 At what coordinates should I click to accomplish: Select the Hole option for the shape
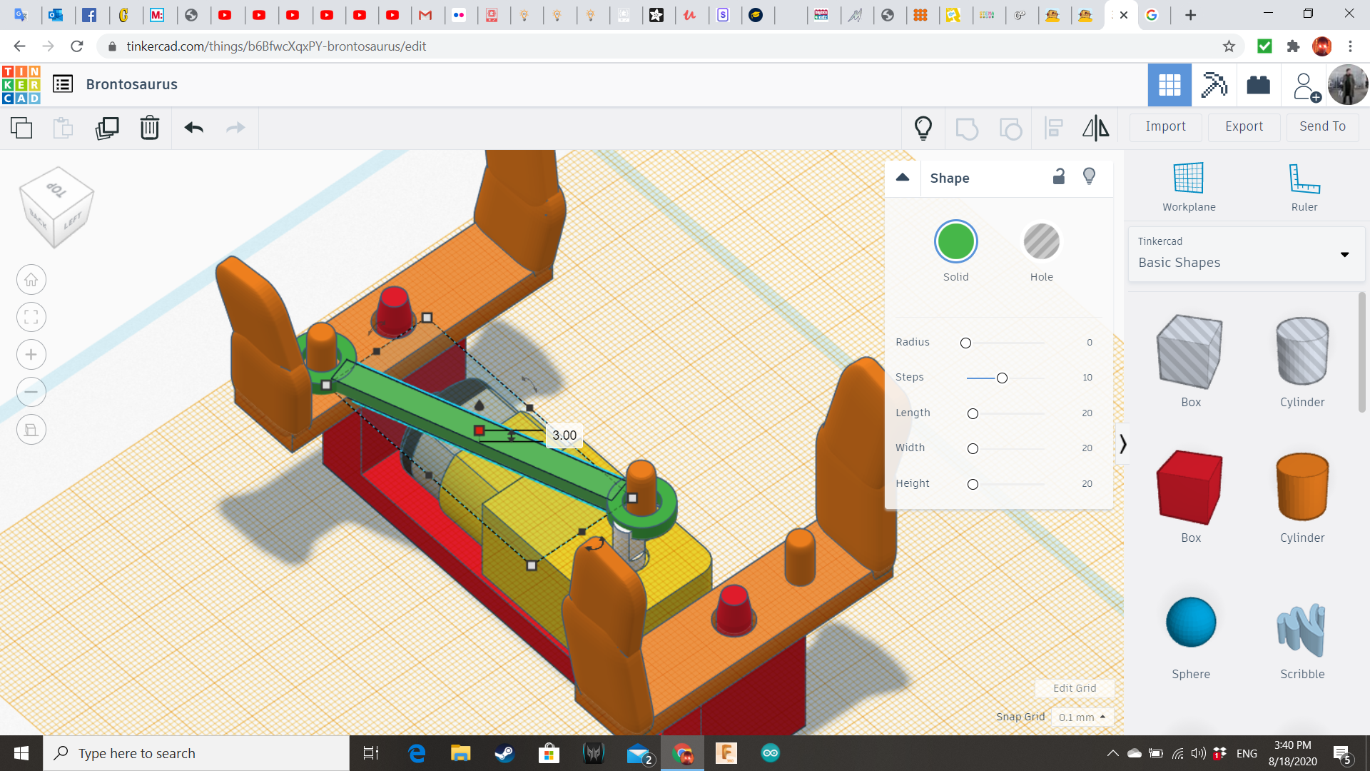[1042, 241]
